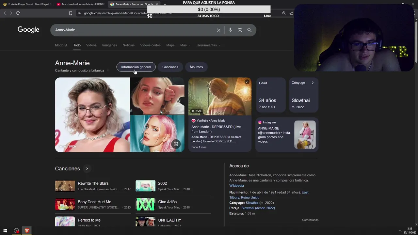Open site info icon beside URL
Viewport: 418px width, 235px height.
(x=79, y=13)
